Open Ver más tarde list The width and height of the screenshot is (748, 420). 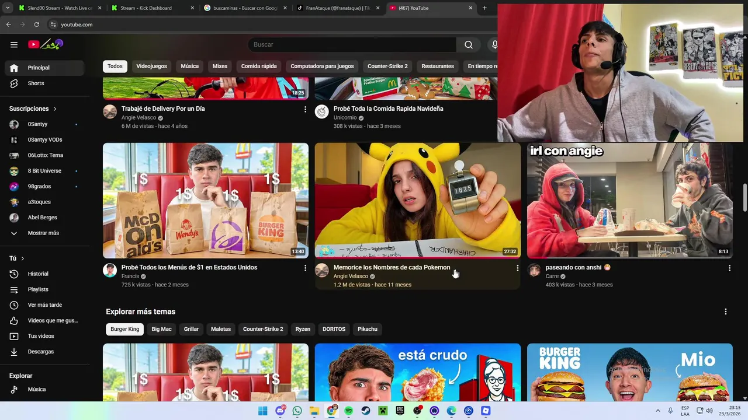[44, 305]
